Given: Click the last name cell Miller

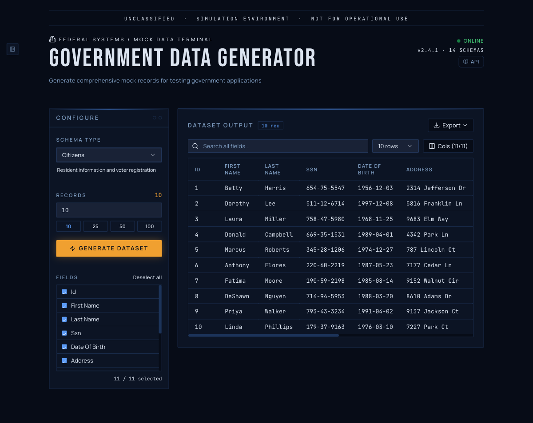Looking at the screenshot, I should [275, 219].
